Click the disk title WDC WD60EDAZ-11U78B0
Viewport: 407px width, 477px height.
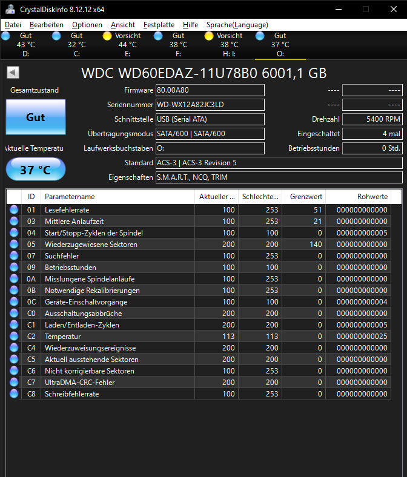204,73
